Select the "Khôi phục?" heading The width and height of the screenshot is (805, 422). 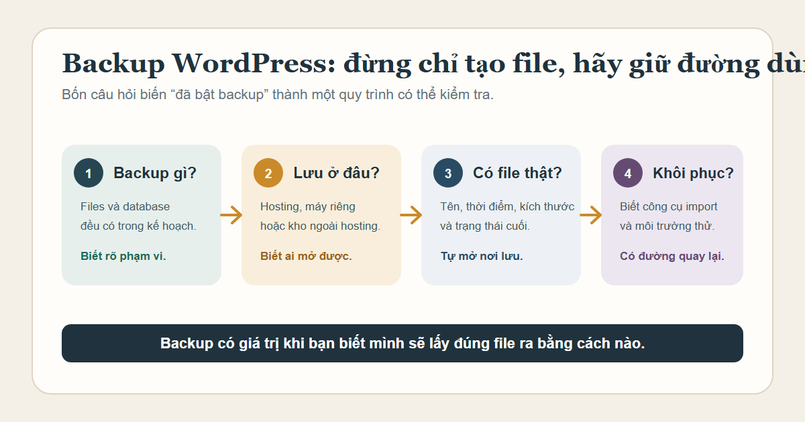pos(693,173)
